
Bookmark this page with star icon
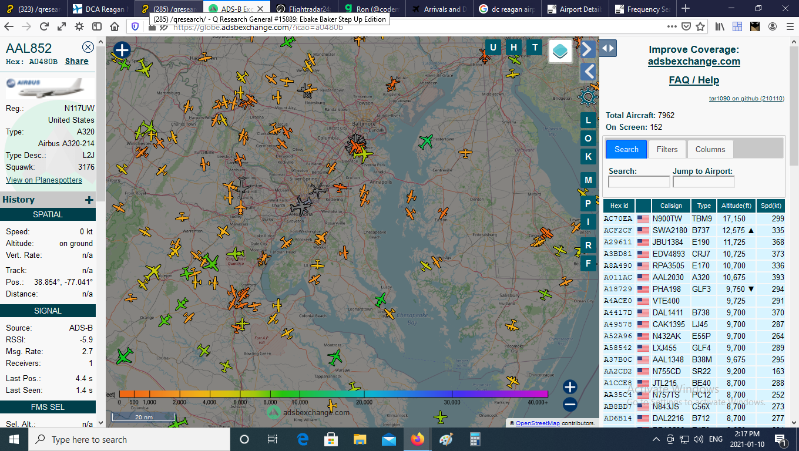pos(700,26)
